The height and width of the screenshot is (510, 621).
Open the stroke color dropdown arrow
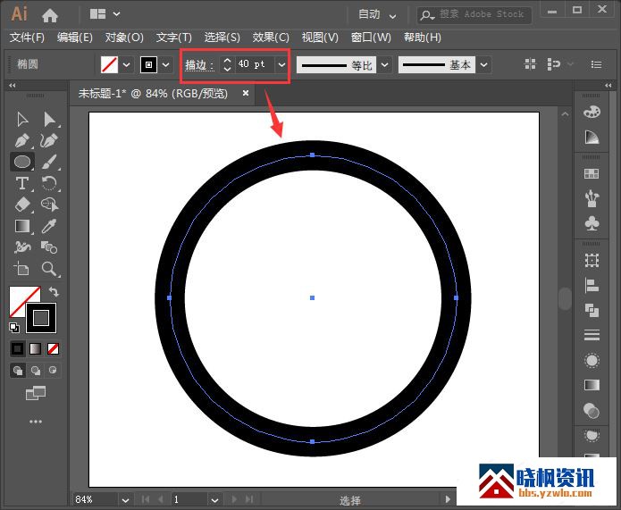coord(166,64)
